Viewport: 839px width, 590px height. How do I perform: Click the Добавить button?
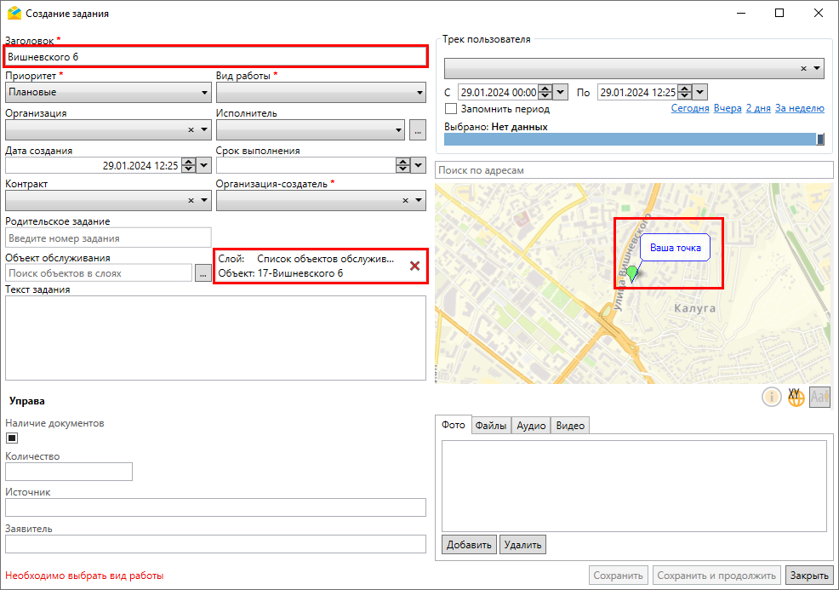pos(468,545)
